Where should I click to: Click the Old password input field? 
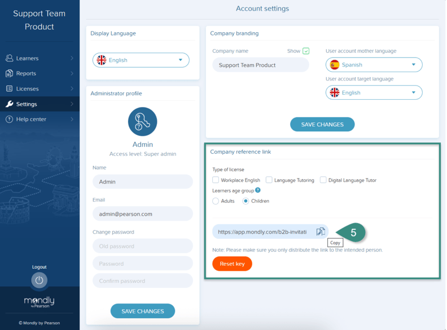click(142, 246)
